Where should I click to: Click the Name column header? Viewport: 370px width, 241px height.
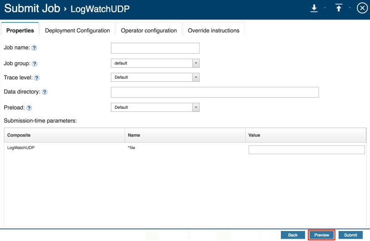pyautogui.click(x=185, y=135)
